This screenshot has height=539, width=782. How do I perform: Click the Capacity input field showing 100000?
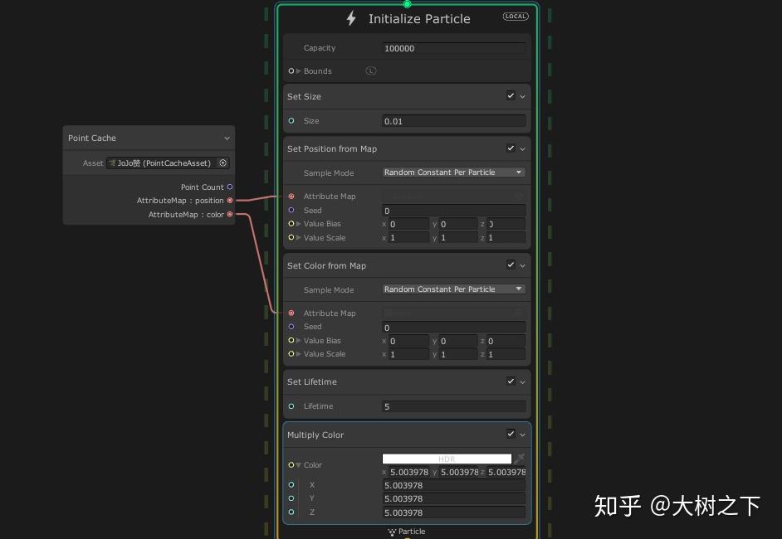(x=453, y=48)
